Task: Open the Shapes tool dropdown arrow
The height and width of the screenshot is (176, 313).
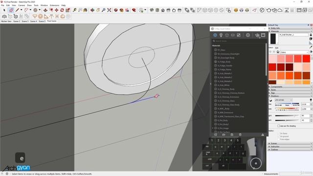Action: [x=40, y=10]
